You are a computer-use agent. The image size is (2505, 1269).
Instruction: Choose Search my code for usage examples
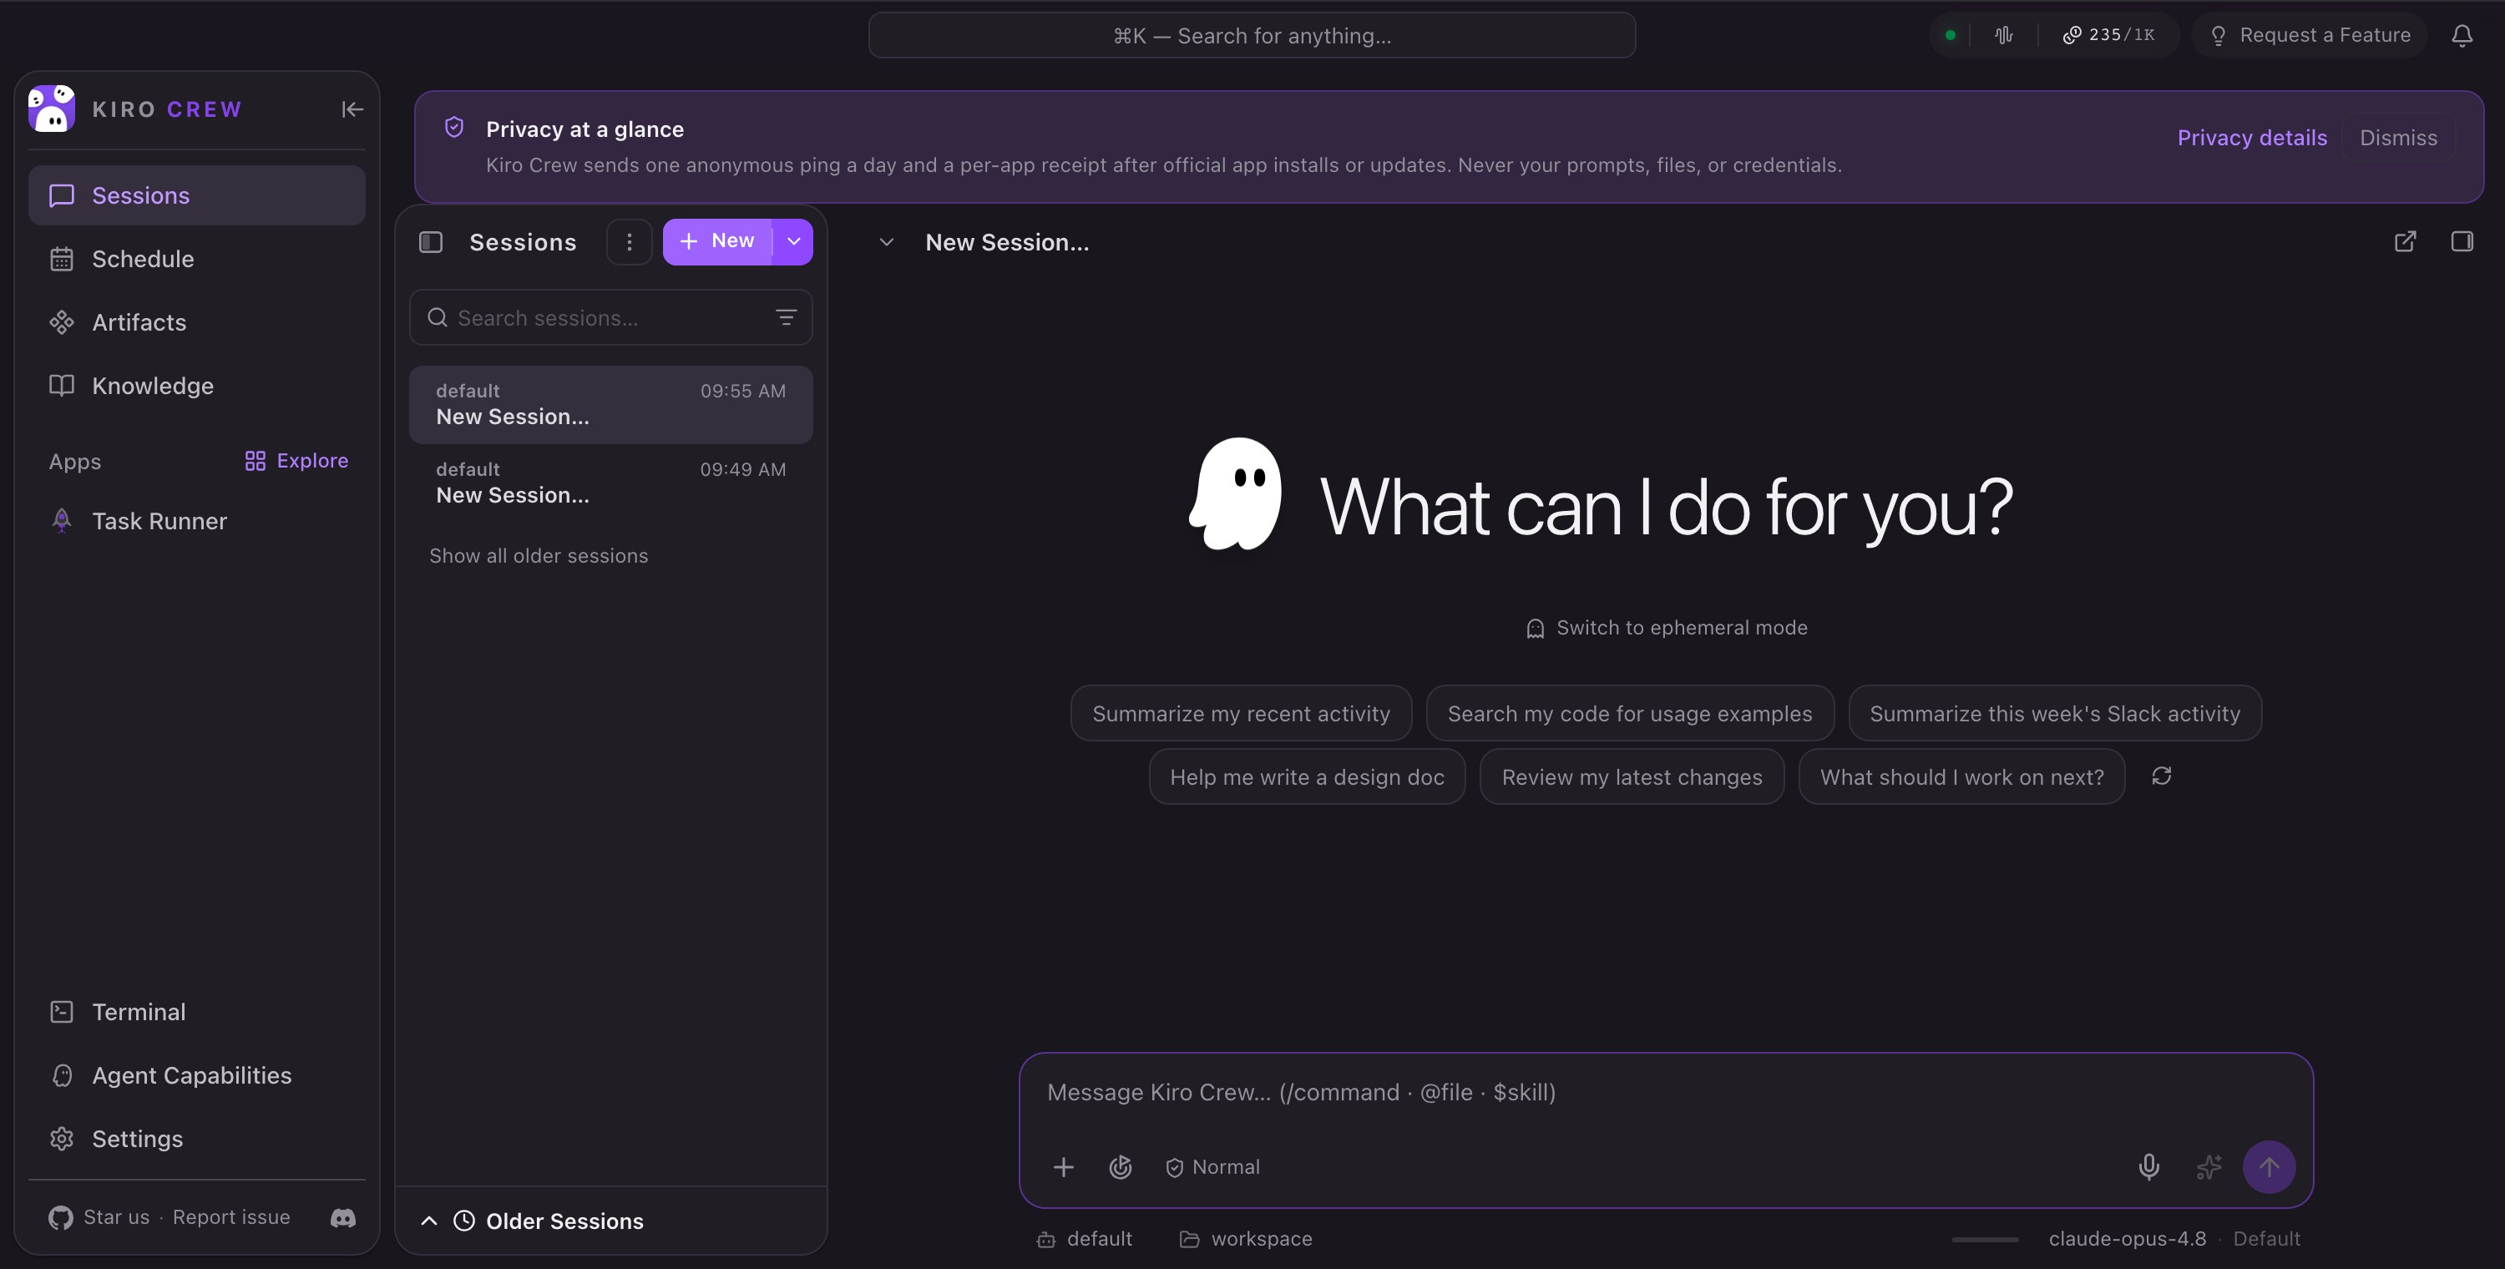click(x=1630, y=713)
